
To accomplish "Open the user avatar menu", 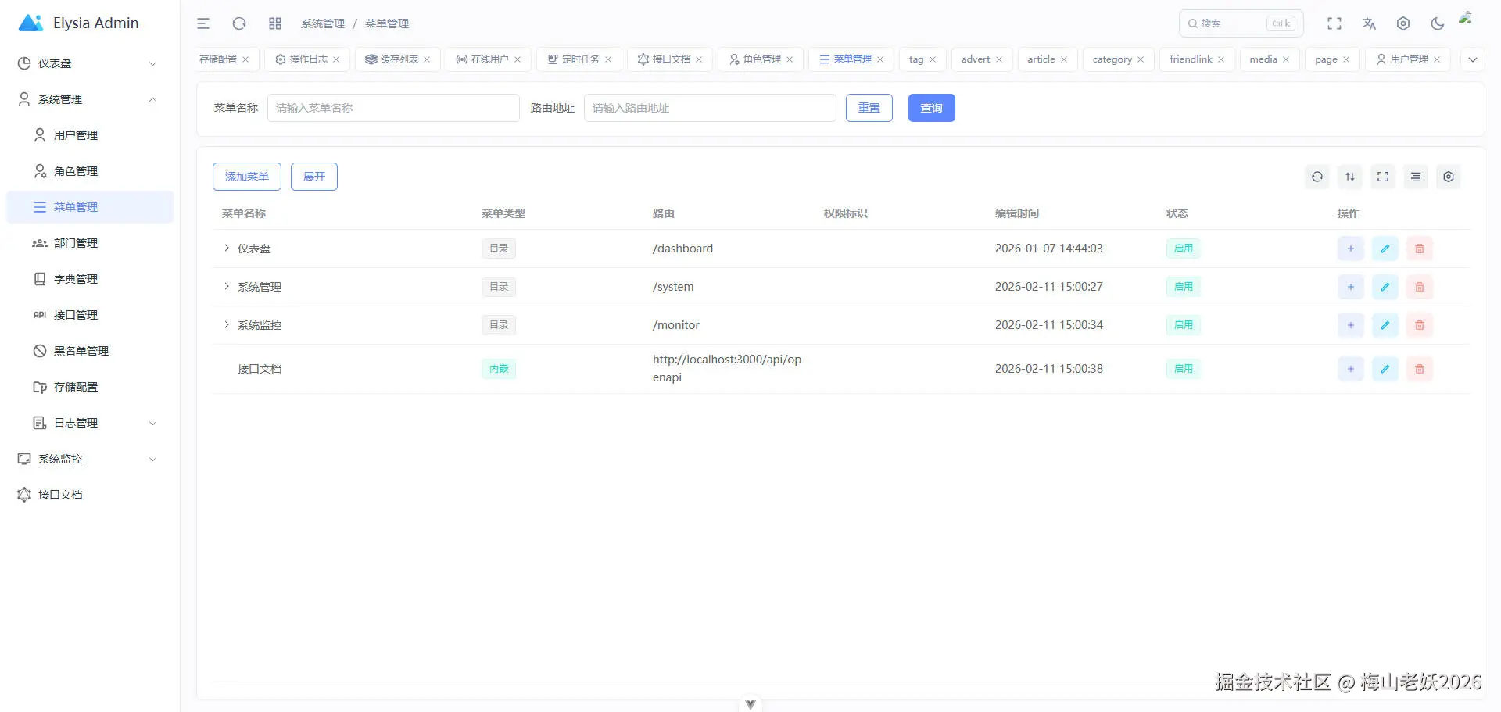I will (1467, 19).
